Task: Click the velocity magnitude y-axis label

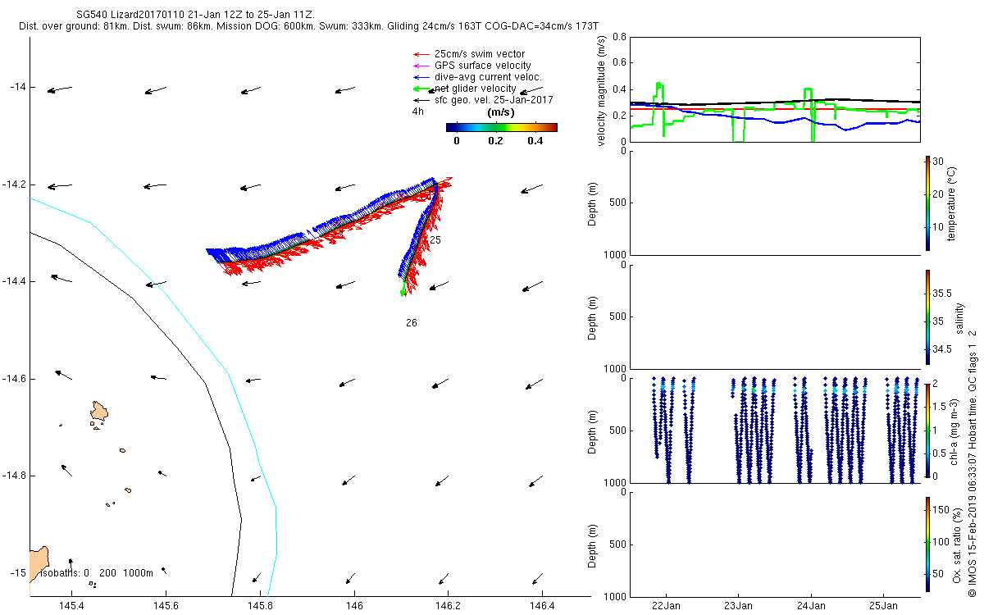Action: [601, 90]
